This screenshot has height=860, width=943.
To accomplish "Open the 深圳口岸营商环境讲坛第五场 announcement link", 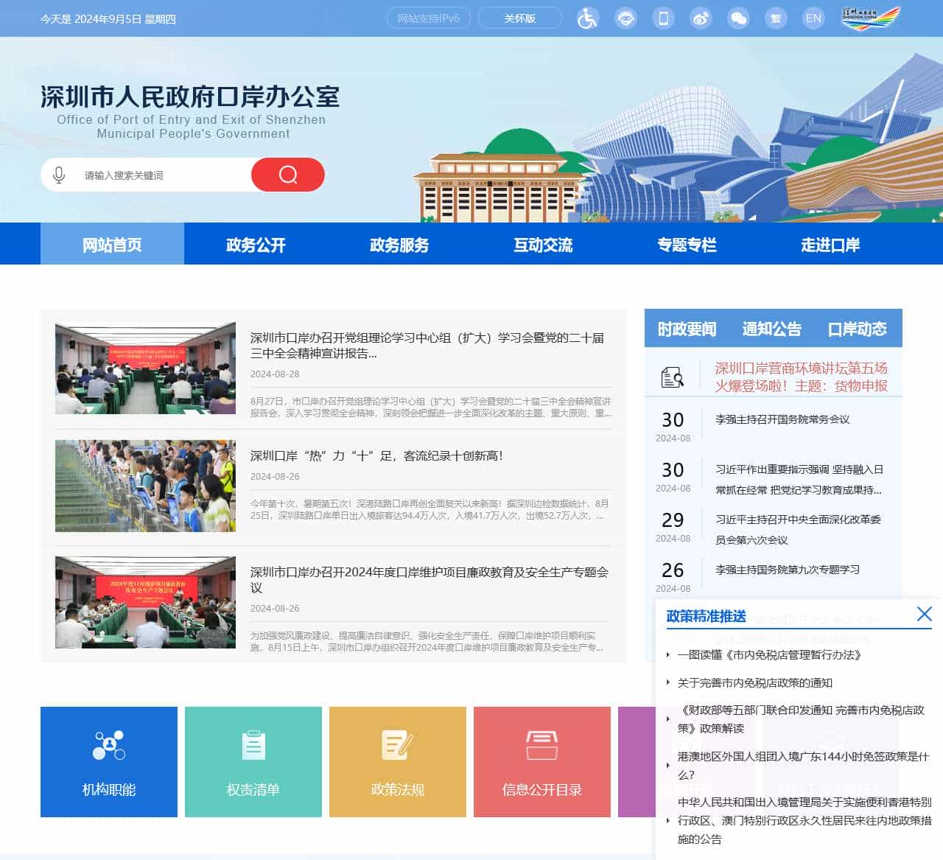I will coord(800,375).
